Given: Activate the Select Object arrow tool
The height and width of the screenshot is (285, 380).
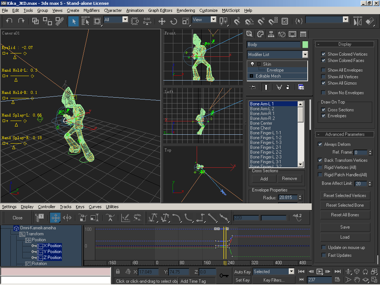Looking at the screenshot, I should (x=73, y=21).
